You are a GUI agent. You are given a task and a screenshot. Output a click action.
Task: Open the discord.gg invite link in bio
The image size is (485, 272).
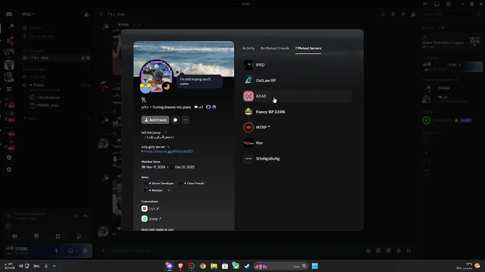click(x=169, y=151)
